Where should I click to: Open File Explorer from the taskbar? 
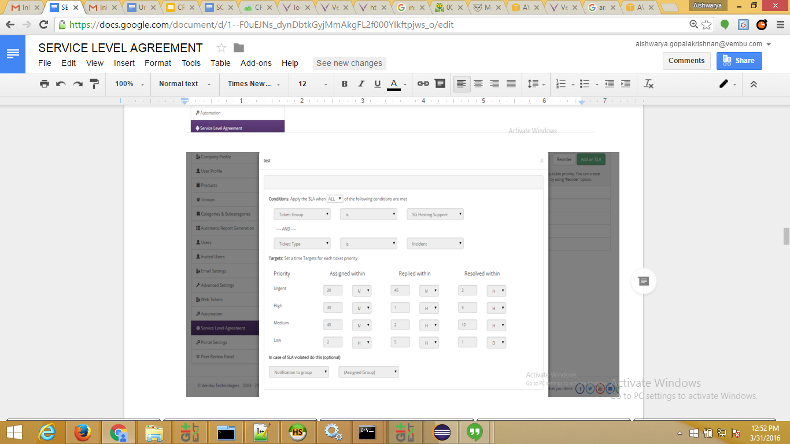click(x=154, y=432)
